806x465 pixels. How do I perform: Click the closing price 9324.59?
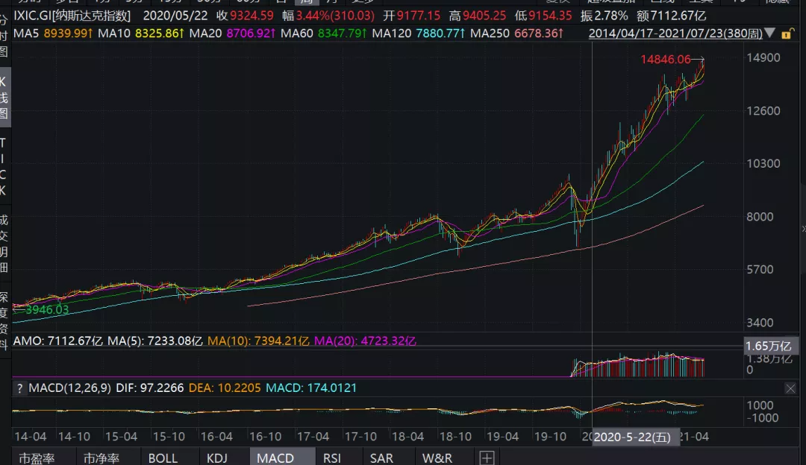[252, 16]
